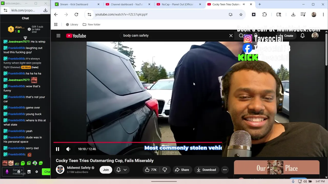328x184 pixels.
Task: Seek on the red video progress bar
Action: click(x=138, y=142)
